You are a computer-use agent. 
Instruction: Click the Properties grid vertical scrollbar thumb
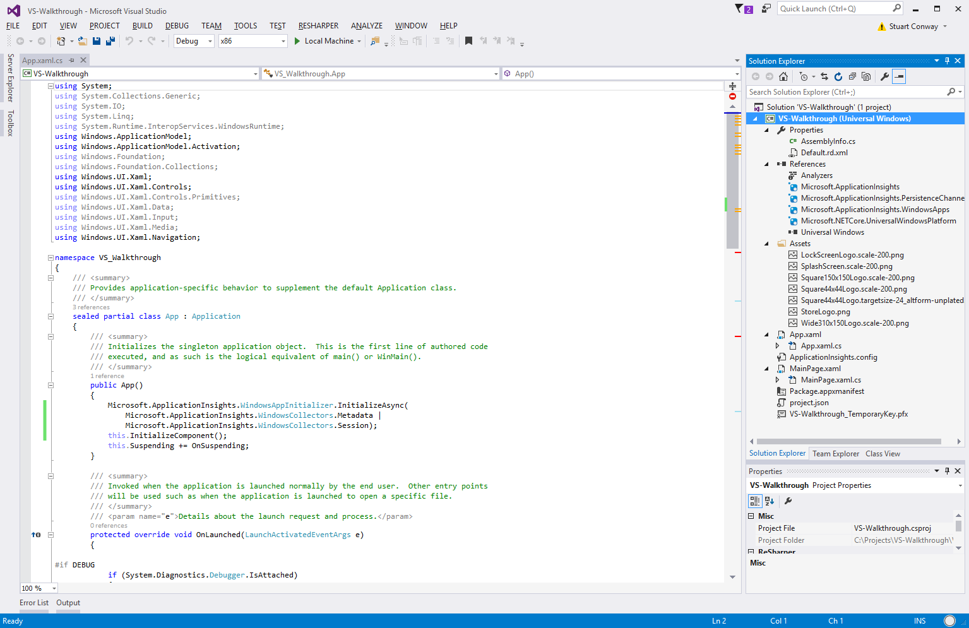coord(958,526)
